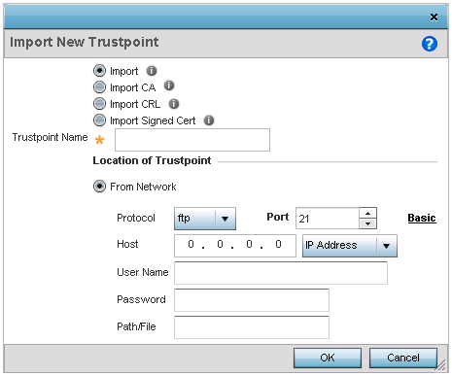
Task: Click the info icon beside Import Signed Cert
Action: coord(209,120)
